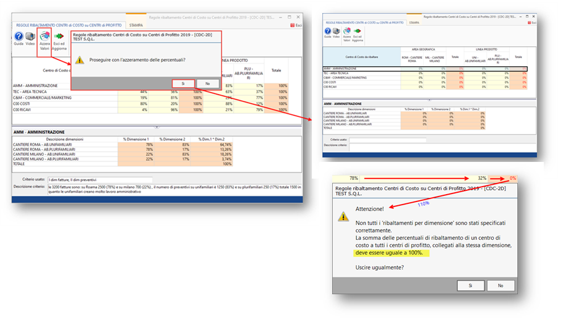Click red Esci icon in right window

coord(529,23)
